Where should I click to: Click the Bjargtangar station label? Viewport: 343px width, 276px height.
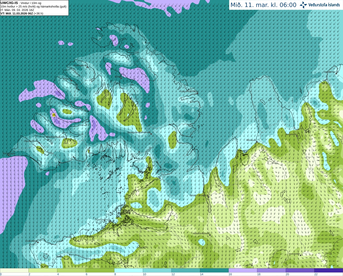coord(9,153)
